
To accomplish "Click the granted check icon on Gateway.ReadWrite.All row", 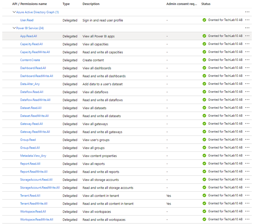I will [x=205, y=132].
